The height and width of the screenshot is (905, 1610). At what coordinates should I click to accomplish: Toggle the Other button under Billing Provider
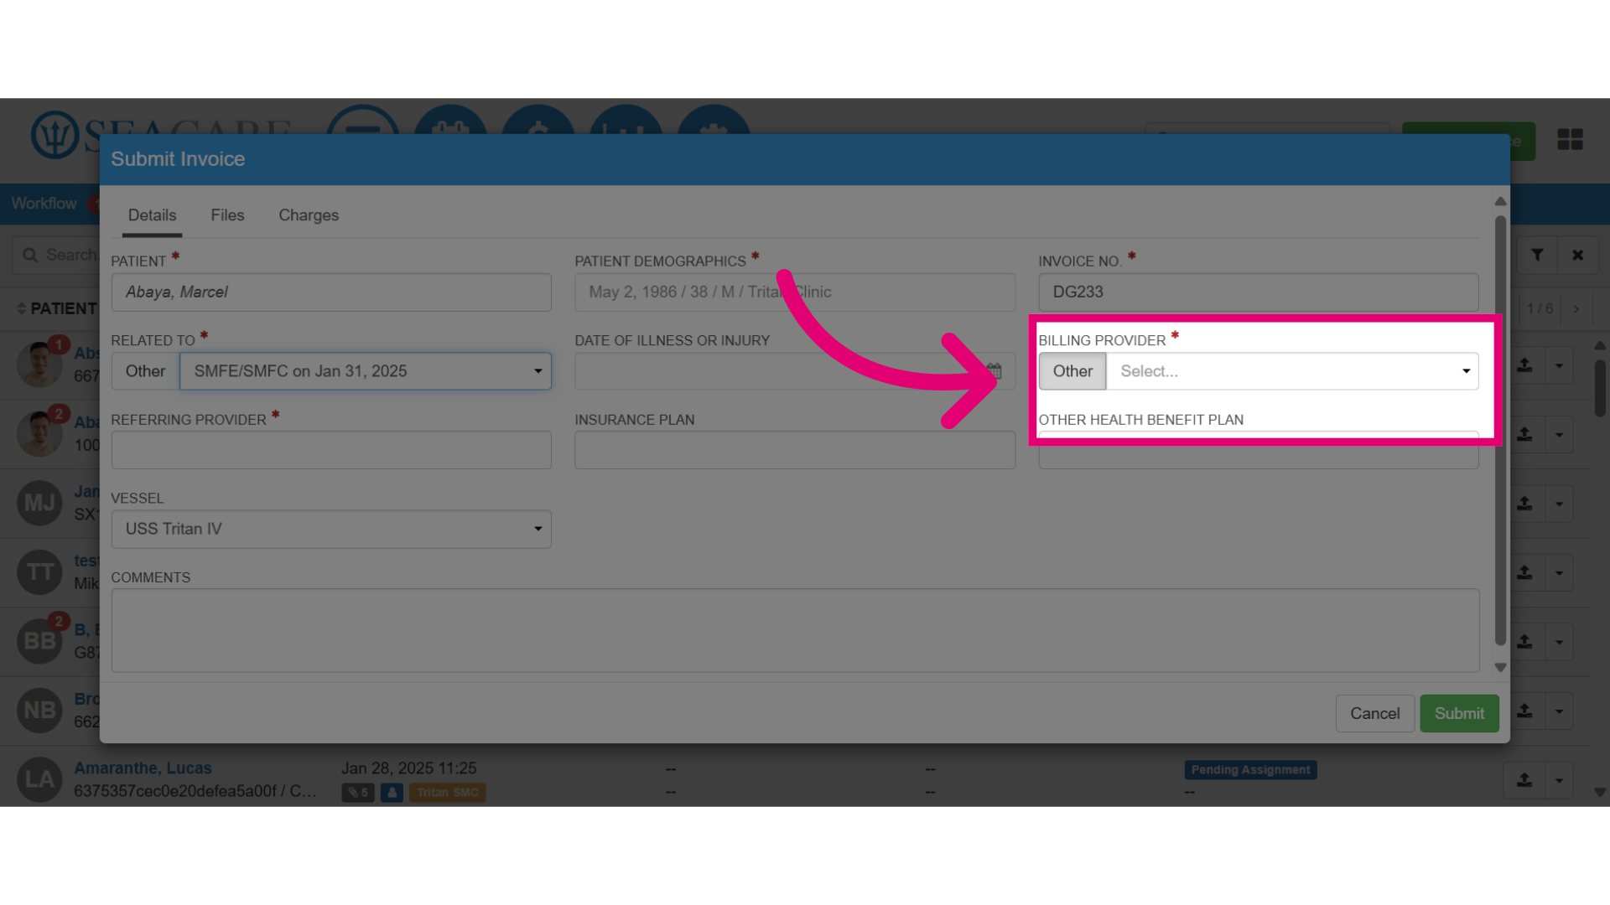1072,371
